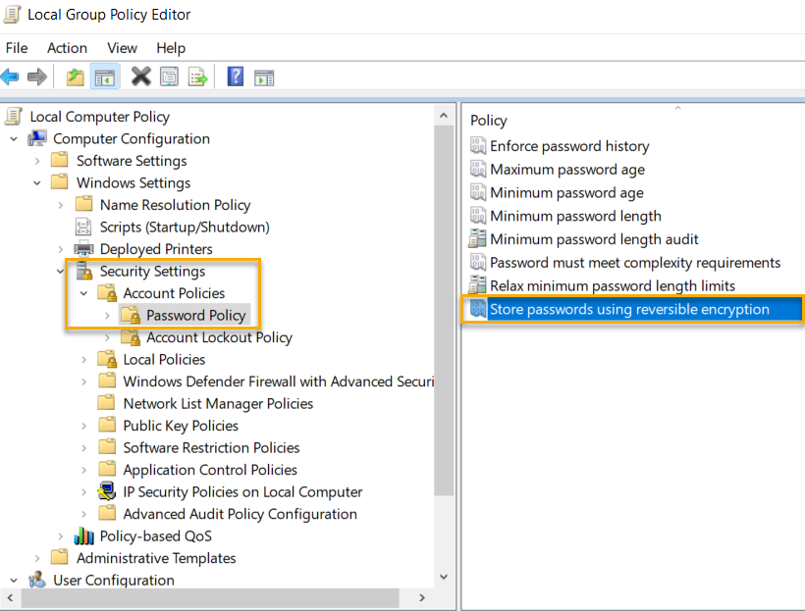
Task: Select Enforce password history policy
Action: (x=569, y=146)
